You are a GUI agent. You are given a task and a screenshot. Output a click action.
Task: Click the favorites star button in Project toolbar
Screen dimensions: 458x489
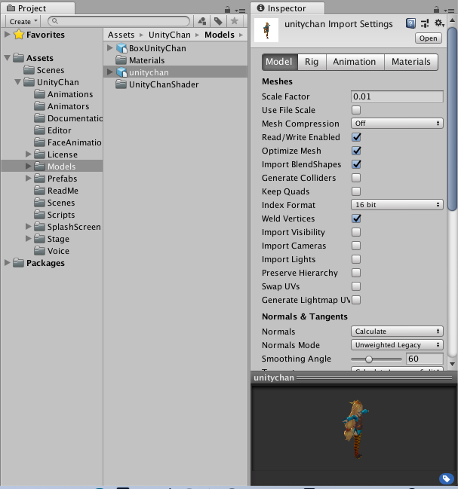click(235, 22)
